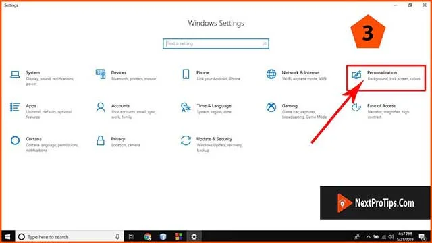Open the Phone settings icon
The height and width of the screenshot is (243, 432).
(186, 74)
